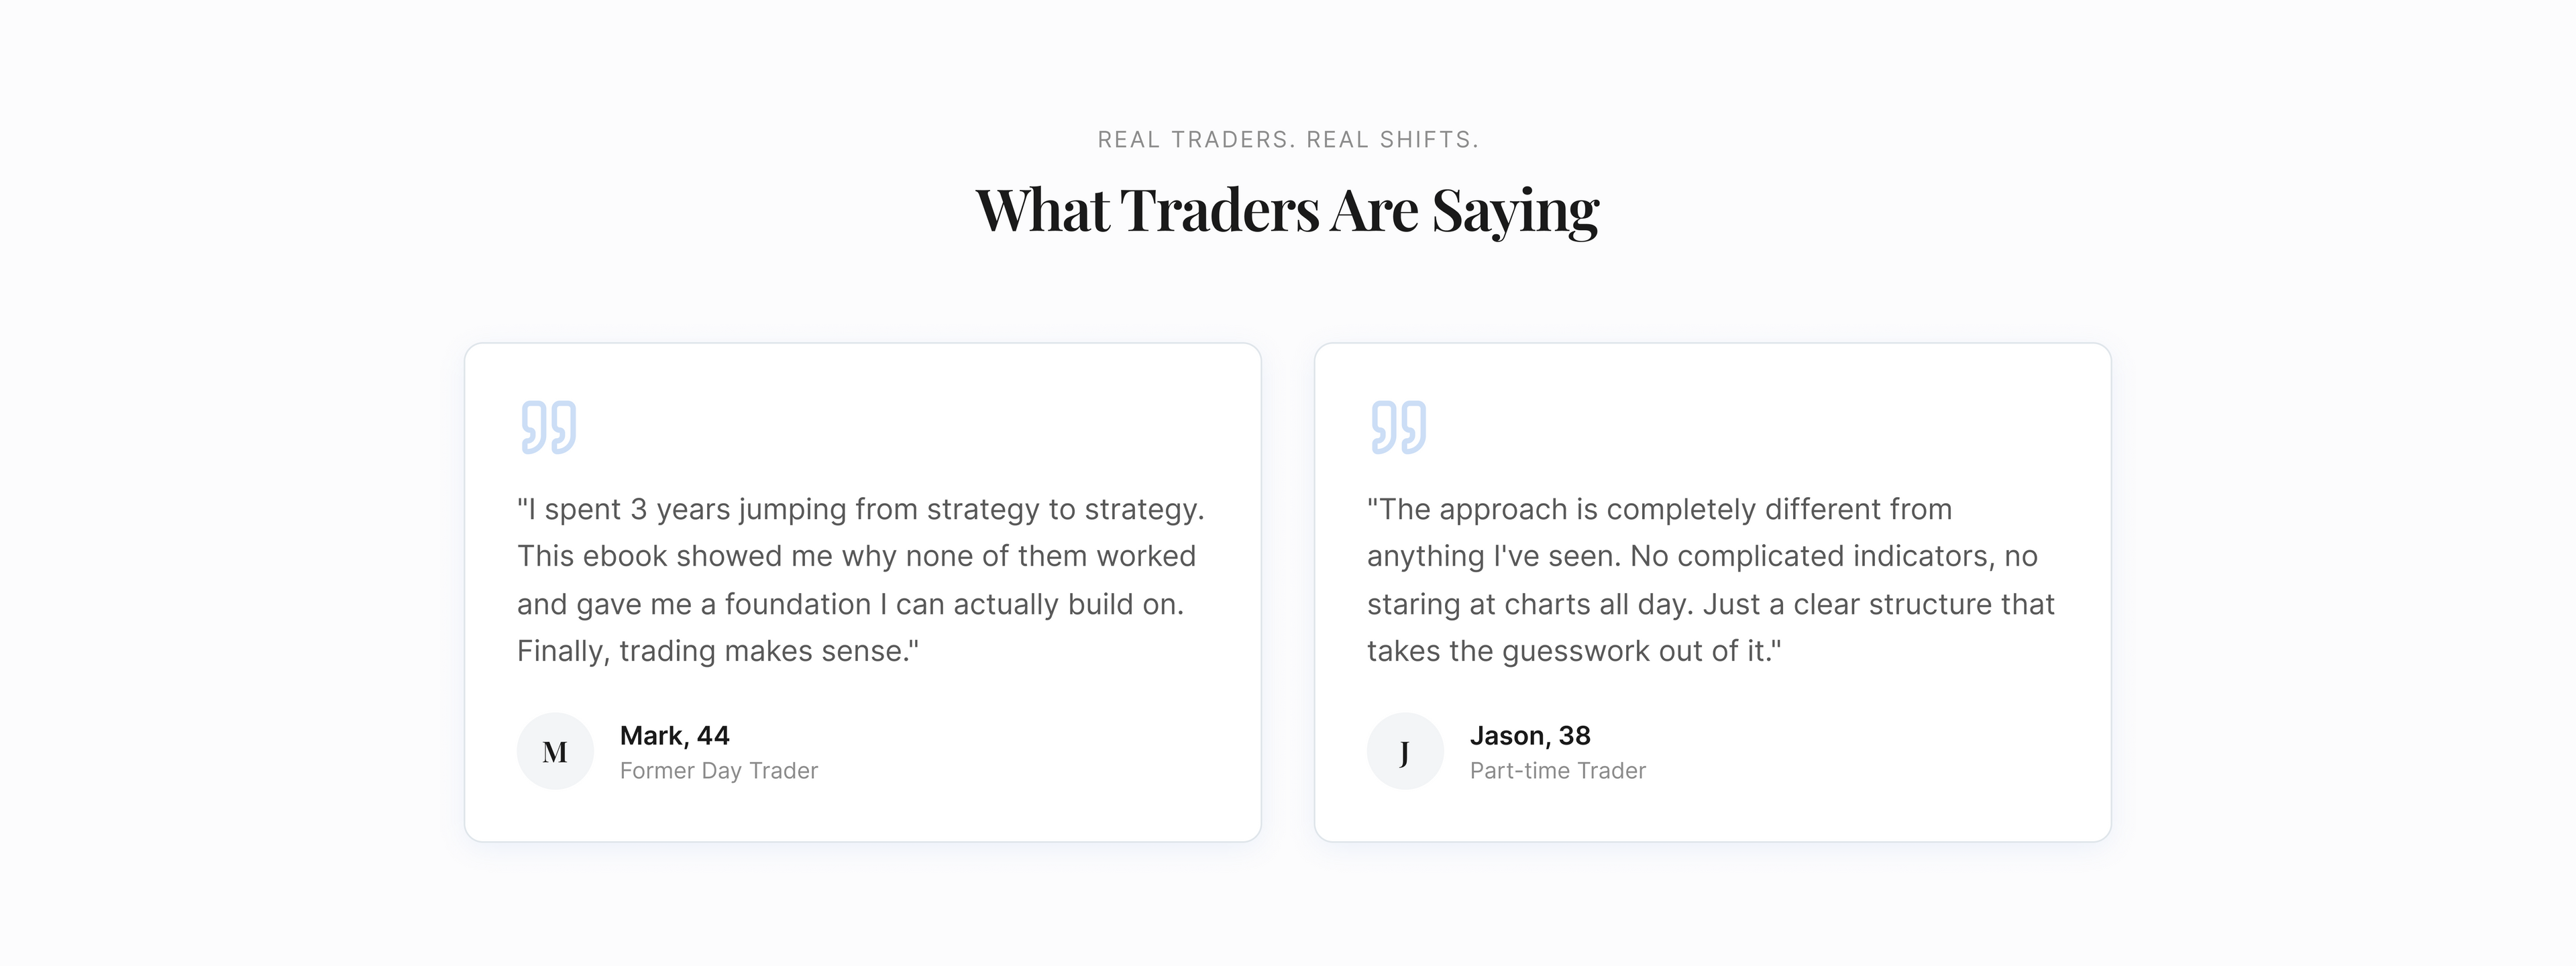Click the name 'Jason, 38'
This screenshot has height=966, width=2576.
pos(1530,736)
